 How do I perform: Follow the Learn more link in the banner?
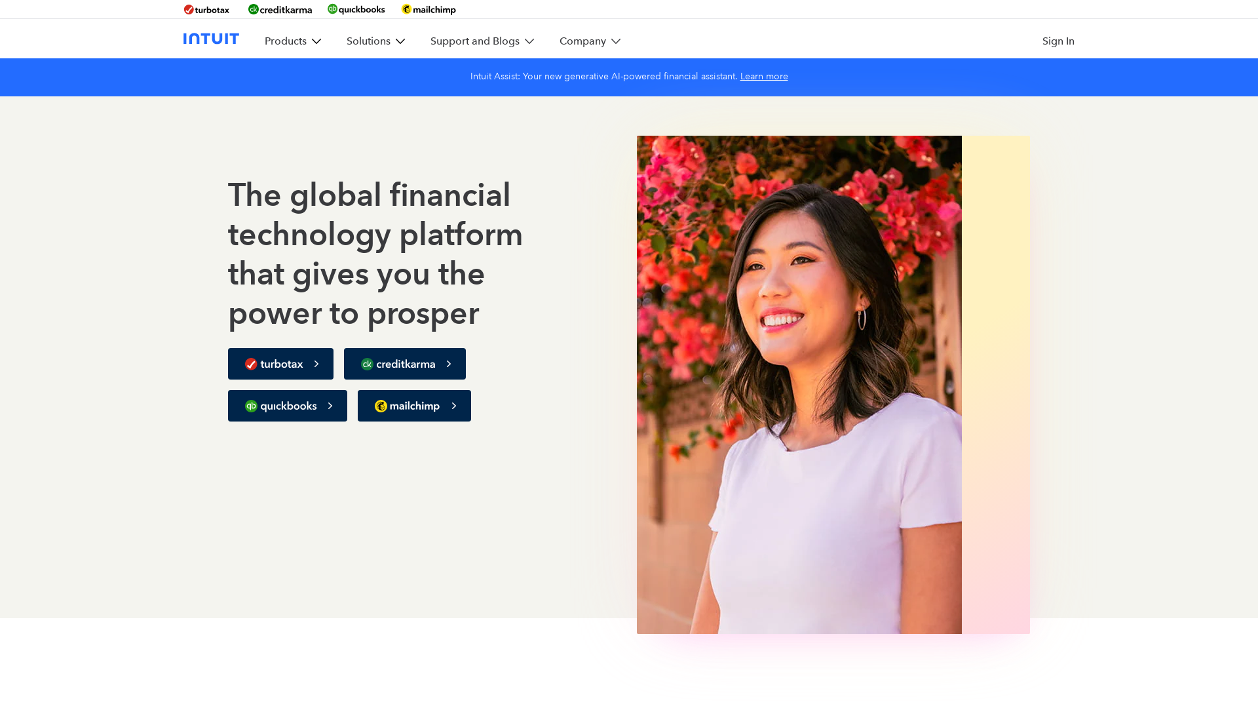coord(764,76)
